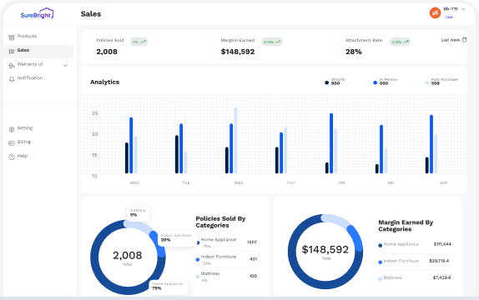The image size is (479, 300).
Task: Toggle the Post Purchase legend dot
Action: click(x=426, y=82)
